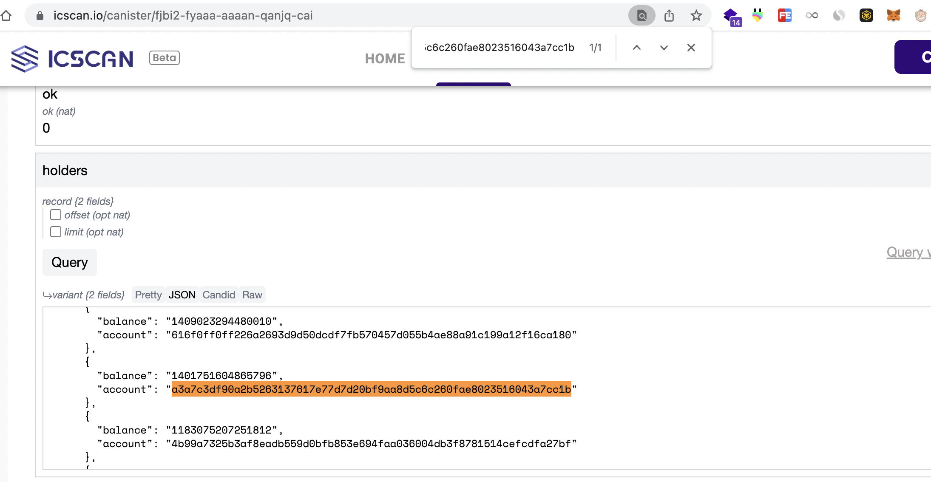Screen dimensions: 931x482
Task: Click balance value 1183075207251812
Action: coord(221,430)
